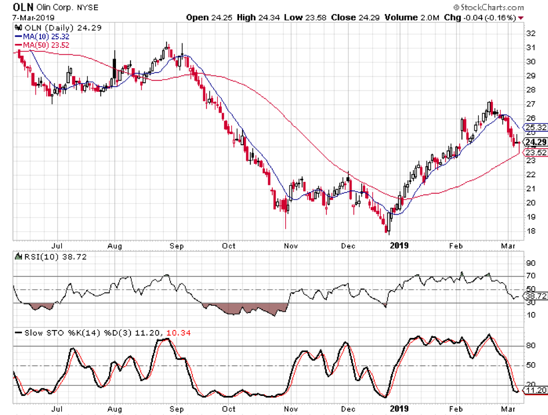Click the OLN ticker symbol title
This screenshot has height=415, width=548.
[23, 7]
